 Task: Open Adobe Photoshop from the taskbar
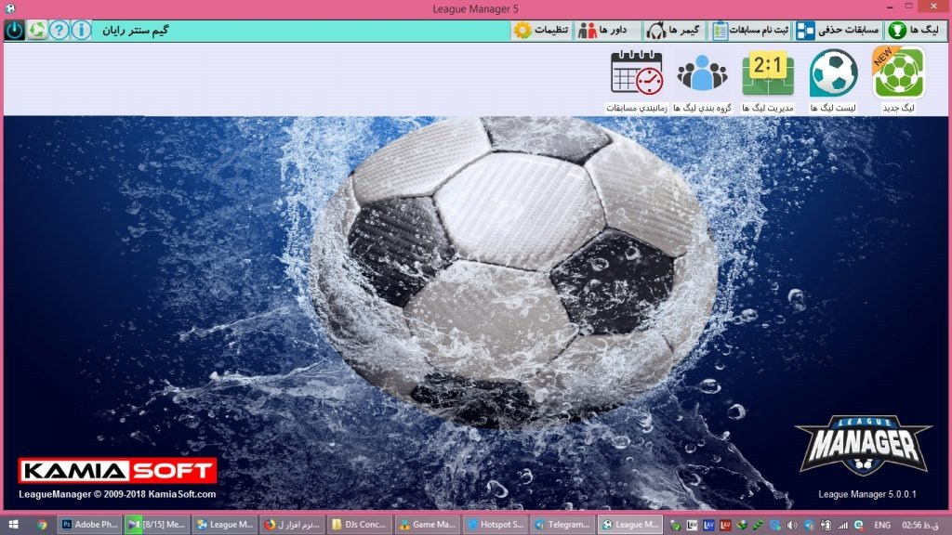[89, 525]
